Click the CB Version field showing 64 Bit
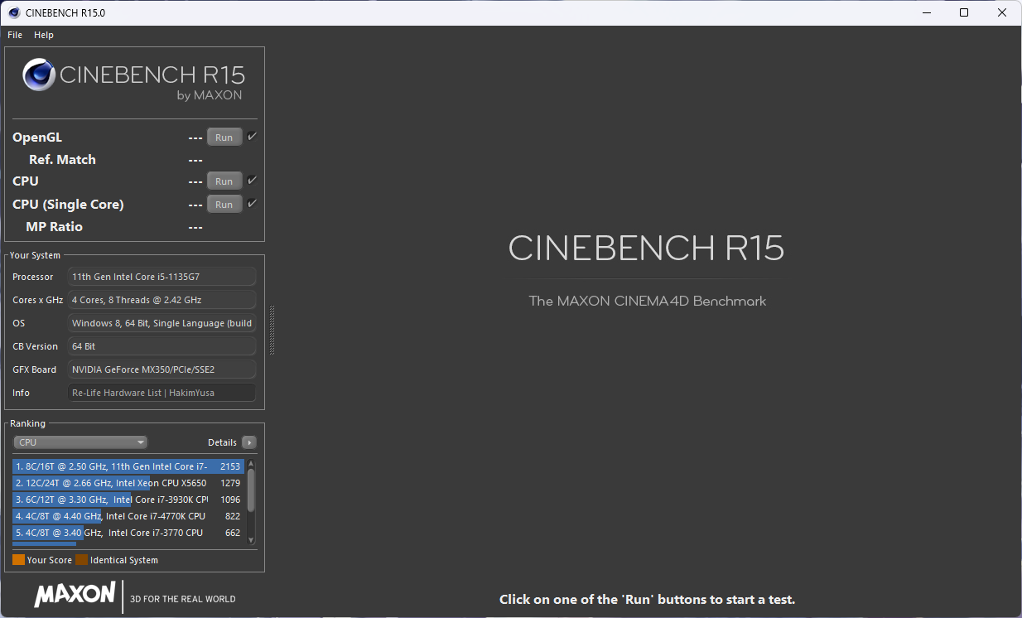The height and width of the screenshot is (618, 1022). point(161,346)
